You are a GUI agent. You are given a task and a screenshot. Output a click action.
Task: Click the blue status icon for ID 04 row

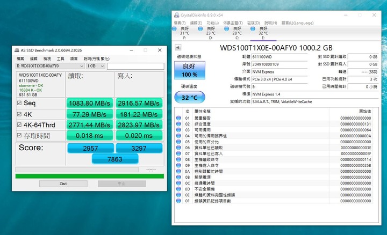178,136
